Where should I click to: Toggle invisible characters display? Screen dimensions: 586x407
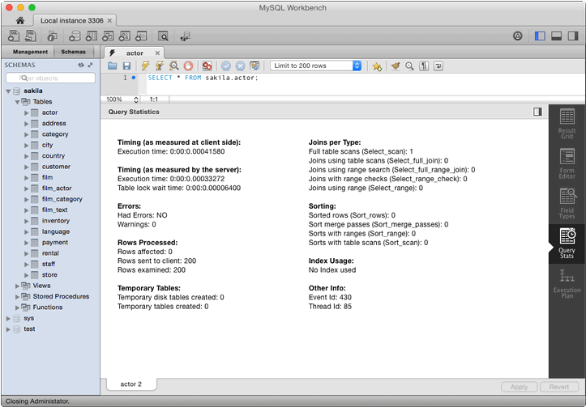424,66
